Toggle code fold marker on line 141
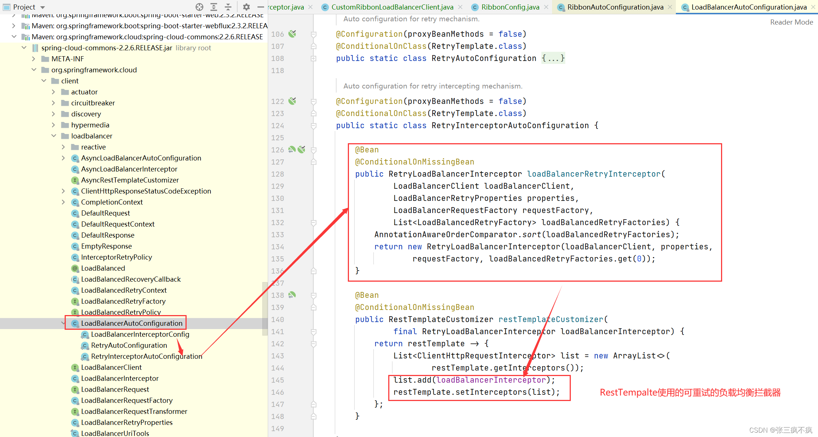Screen dimensions: 818x437 pyautogui.click(x=314, y=332)
